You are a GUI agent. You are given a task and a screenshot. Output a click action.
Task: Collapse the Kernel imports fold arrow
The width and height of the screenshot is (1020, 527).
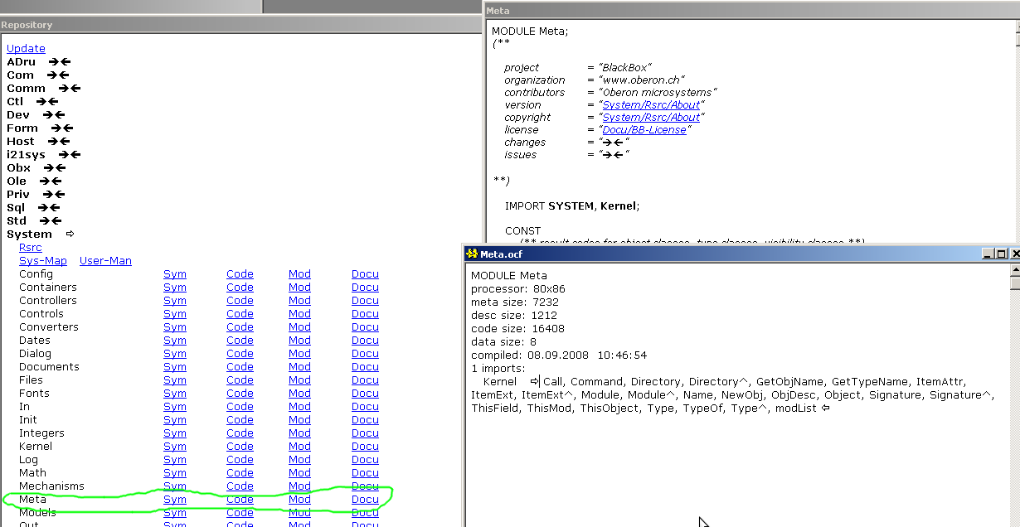coord(535,382)
